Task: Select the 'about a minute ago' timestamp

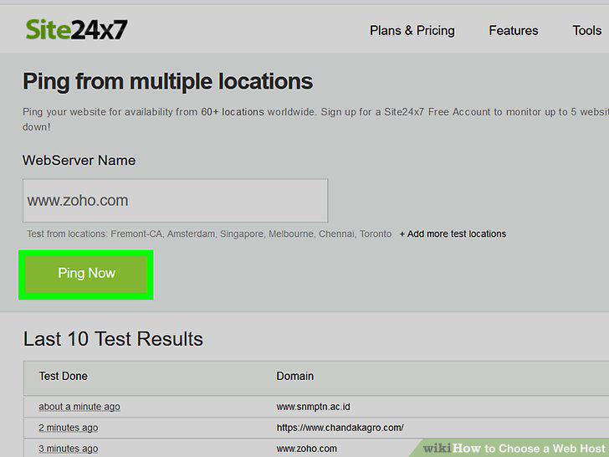Action: point(79,407)
